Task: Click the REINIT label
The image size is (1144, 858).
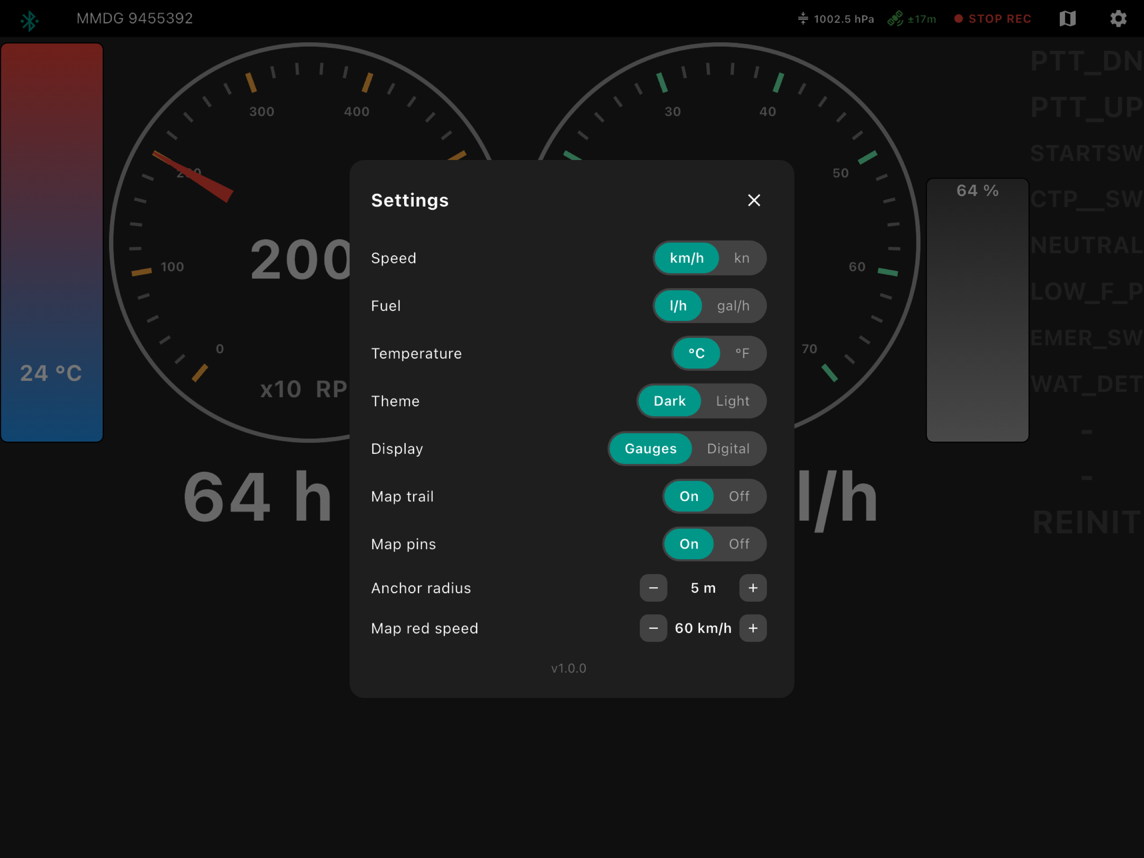Action: coord(1086,522)
